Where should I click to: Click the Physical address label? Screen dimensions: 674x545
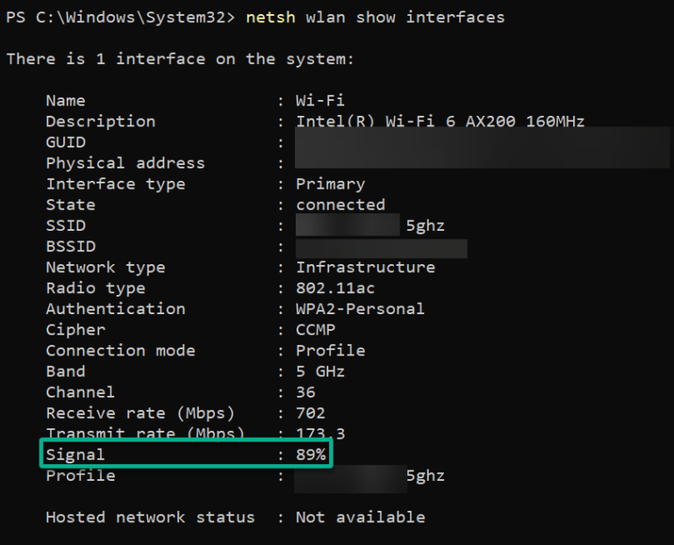[x=125, y=163]
